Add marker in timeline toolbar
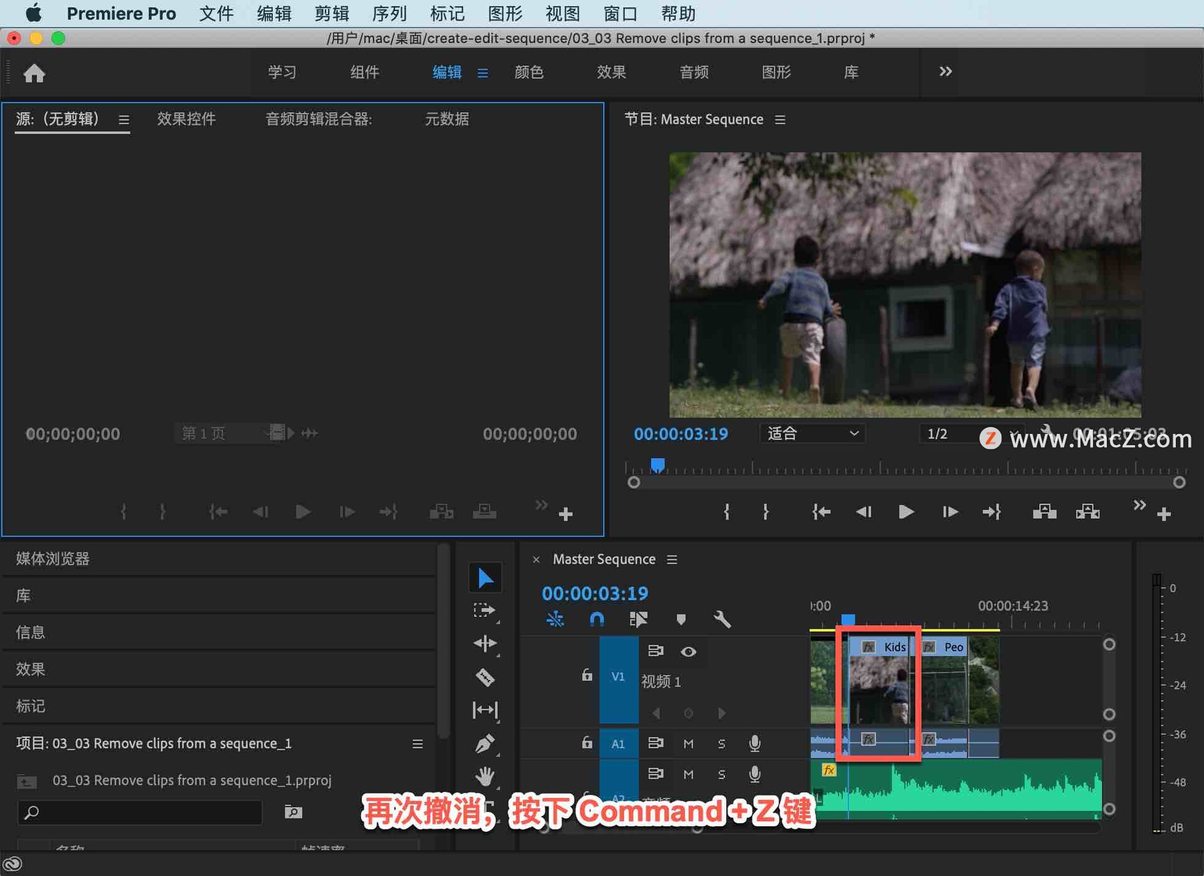 (x=681, y=620)
